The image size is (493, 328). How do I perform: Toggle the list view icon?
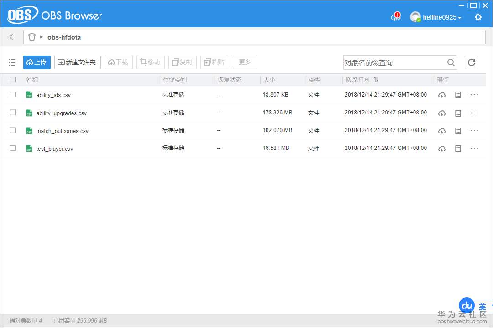point(12,62)
